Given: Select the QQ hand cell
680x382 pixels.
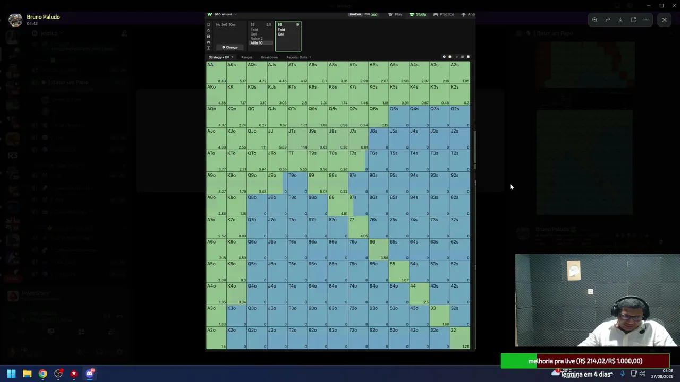Looking at the screenshot, I should tap(257, 116).
